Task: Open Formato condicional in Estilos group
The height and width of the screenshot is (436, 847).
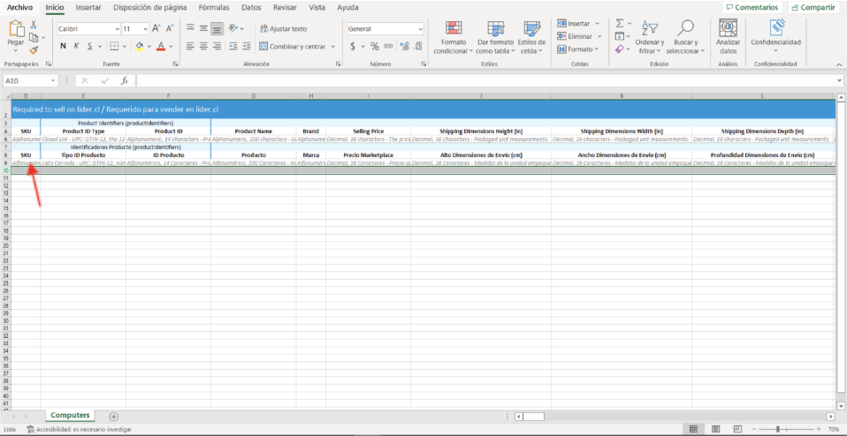Action: click(454, 37)
